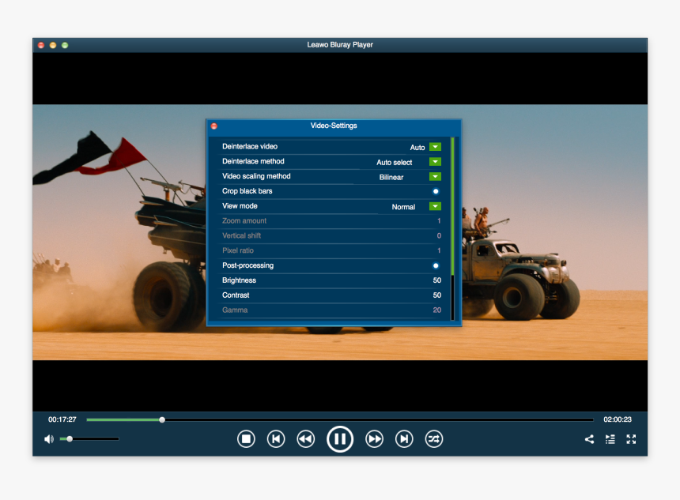Viewport: 680px width, 500px height.
Task: Click the Pixel ratio row
Action: (331, 250)
